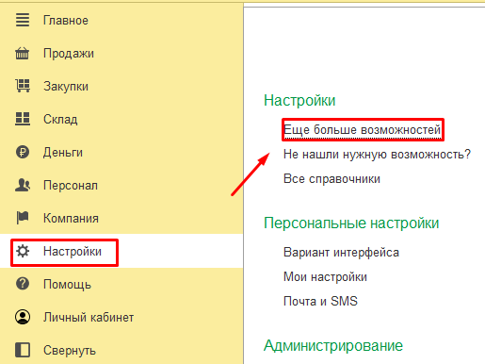Click the cart icon for Закупки

pos(23,86)
